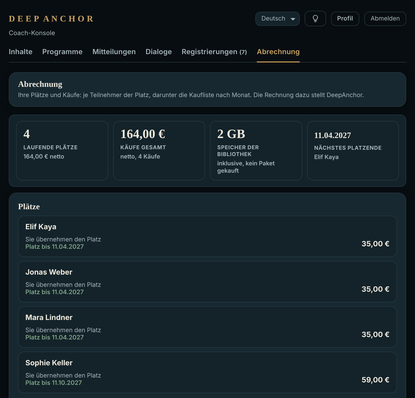Switch to the Inhalte tab
Image resolution: width=415 pixels, height=398 pixels.
click(20, 52)
